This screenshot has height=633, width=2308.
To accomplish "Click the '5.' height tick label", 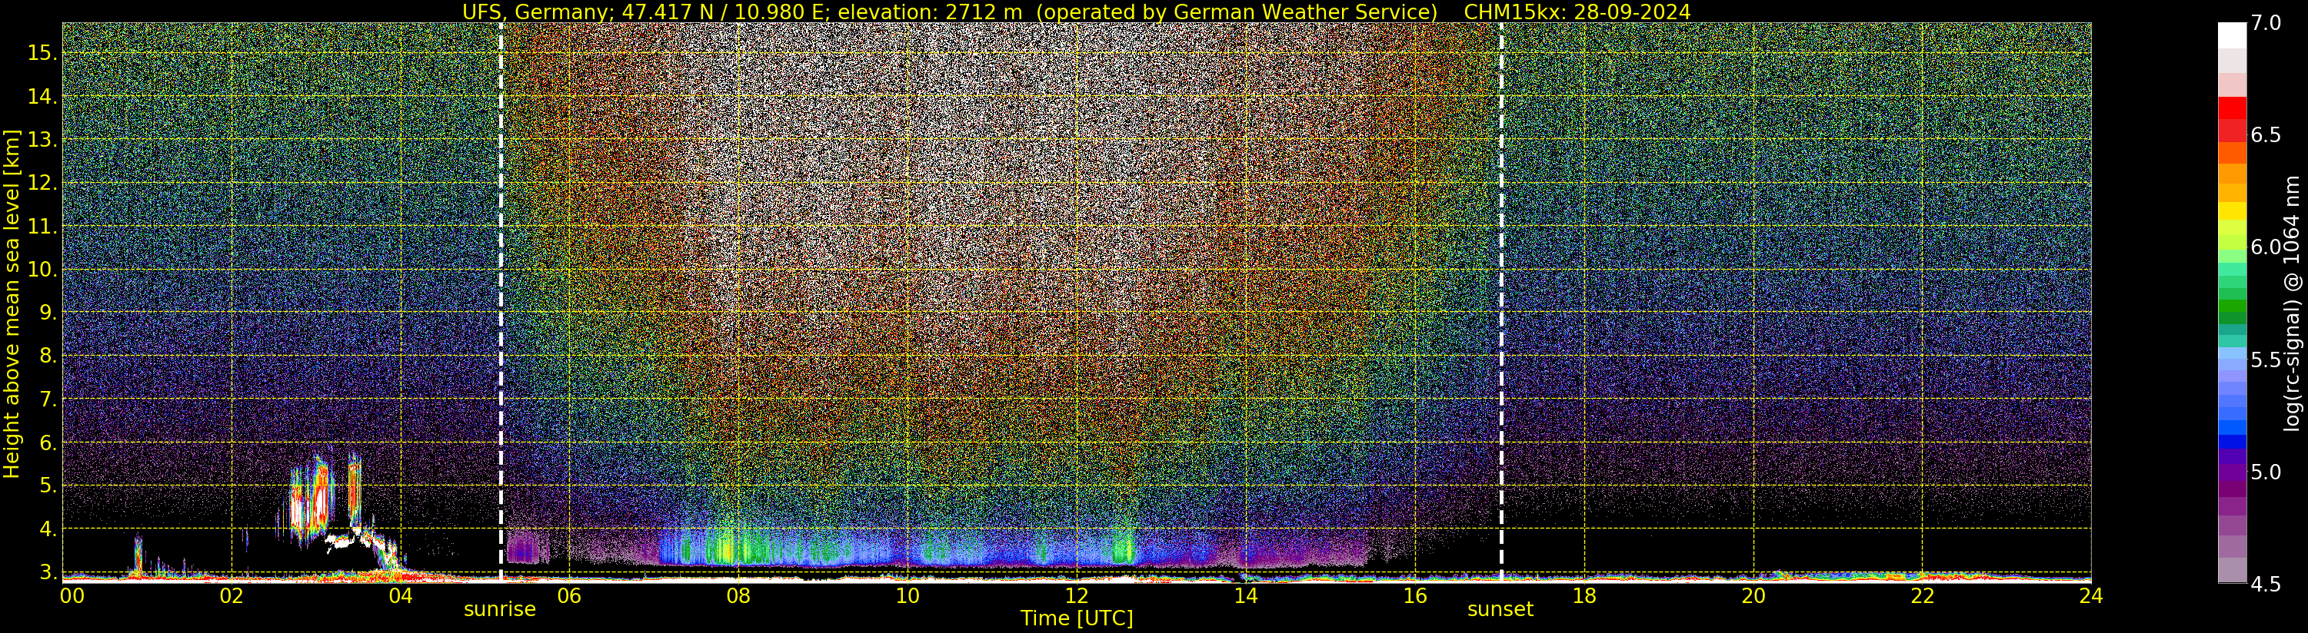I will pyautogui.click(x=48, y=486).
